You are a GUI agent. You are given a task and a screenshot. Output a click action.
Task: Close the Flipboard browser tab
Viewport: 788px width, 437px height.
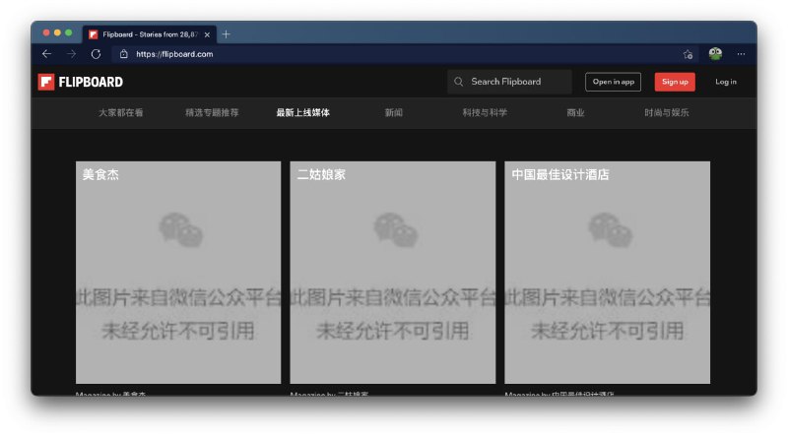(x=207, y=34)
